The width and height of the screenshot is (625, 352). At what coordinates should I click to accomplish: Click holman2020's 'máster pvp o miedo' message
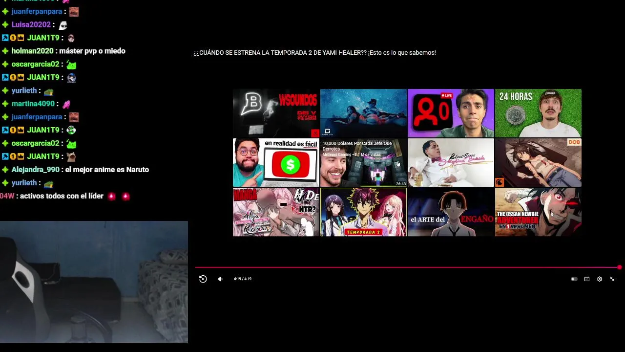pyautogui.click(x=92, y=51)
